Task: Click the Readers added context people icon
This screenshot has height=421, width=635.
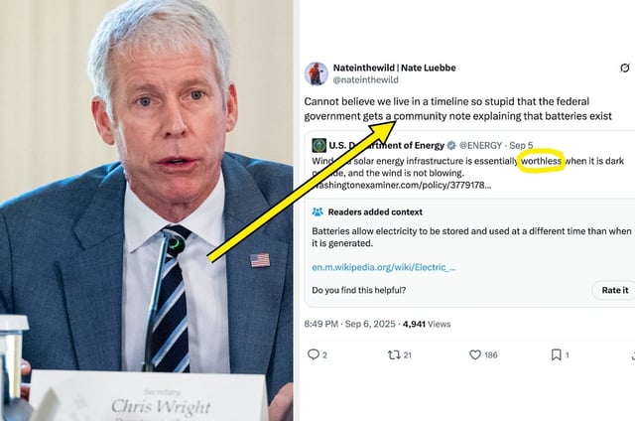Action: (317, 211)
